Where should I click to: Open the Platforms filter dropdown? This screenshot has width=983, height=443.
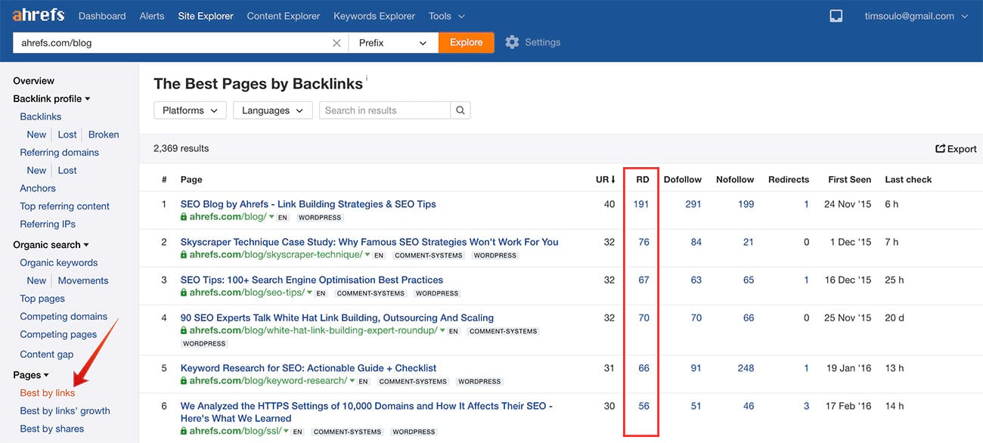pyautogui.click(x=190, y=110)
